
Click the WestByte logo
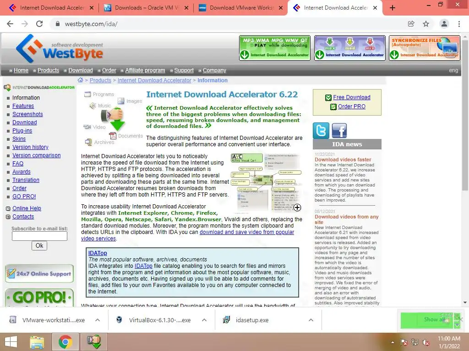click(59, 48)
